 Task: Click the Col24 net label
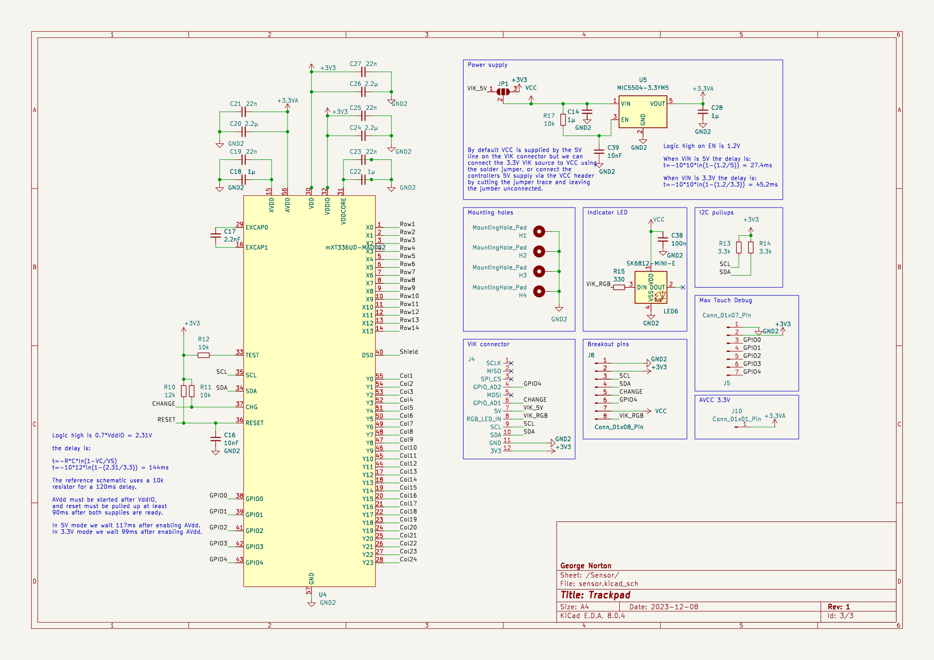408,559
